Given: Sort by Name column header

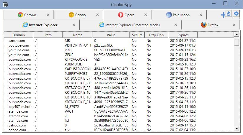Looking at the screenshot, I should (77, 35).
